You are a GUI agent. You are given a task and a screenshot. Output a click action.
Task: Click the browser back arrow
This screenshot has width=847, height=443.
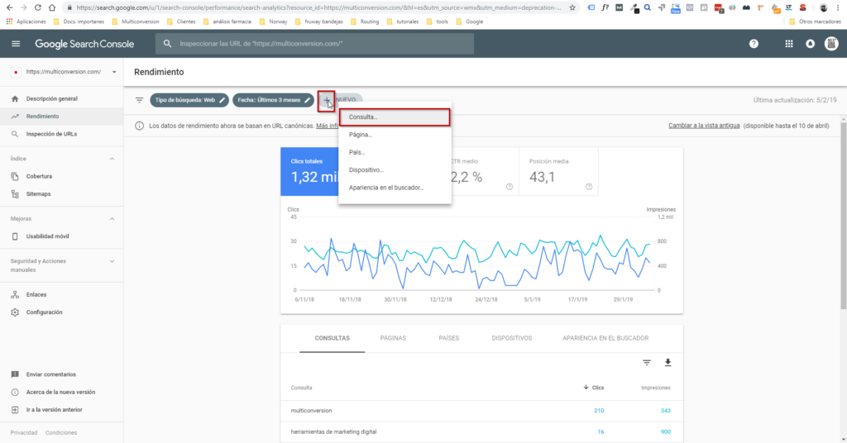pyautogui.click(x=9, y=7)
